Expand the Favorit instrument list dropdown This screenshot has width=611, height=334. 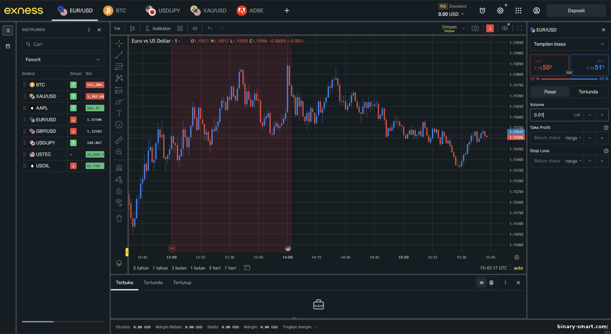point(63,59)
